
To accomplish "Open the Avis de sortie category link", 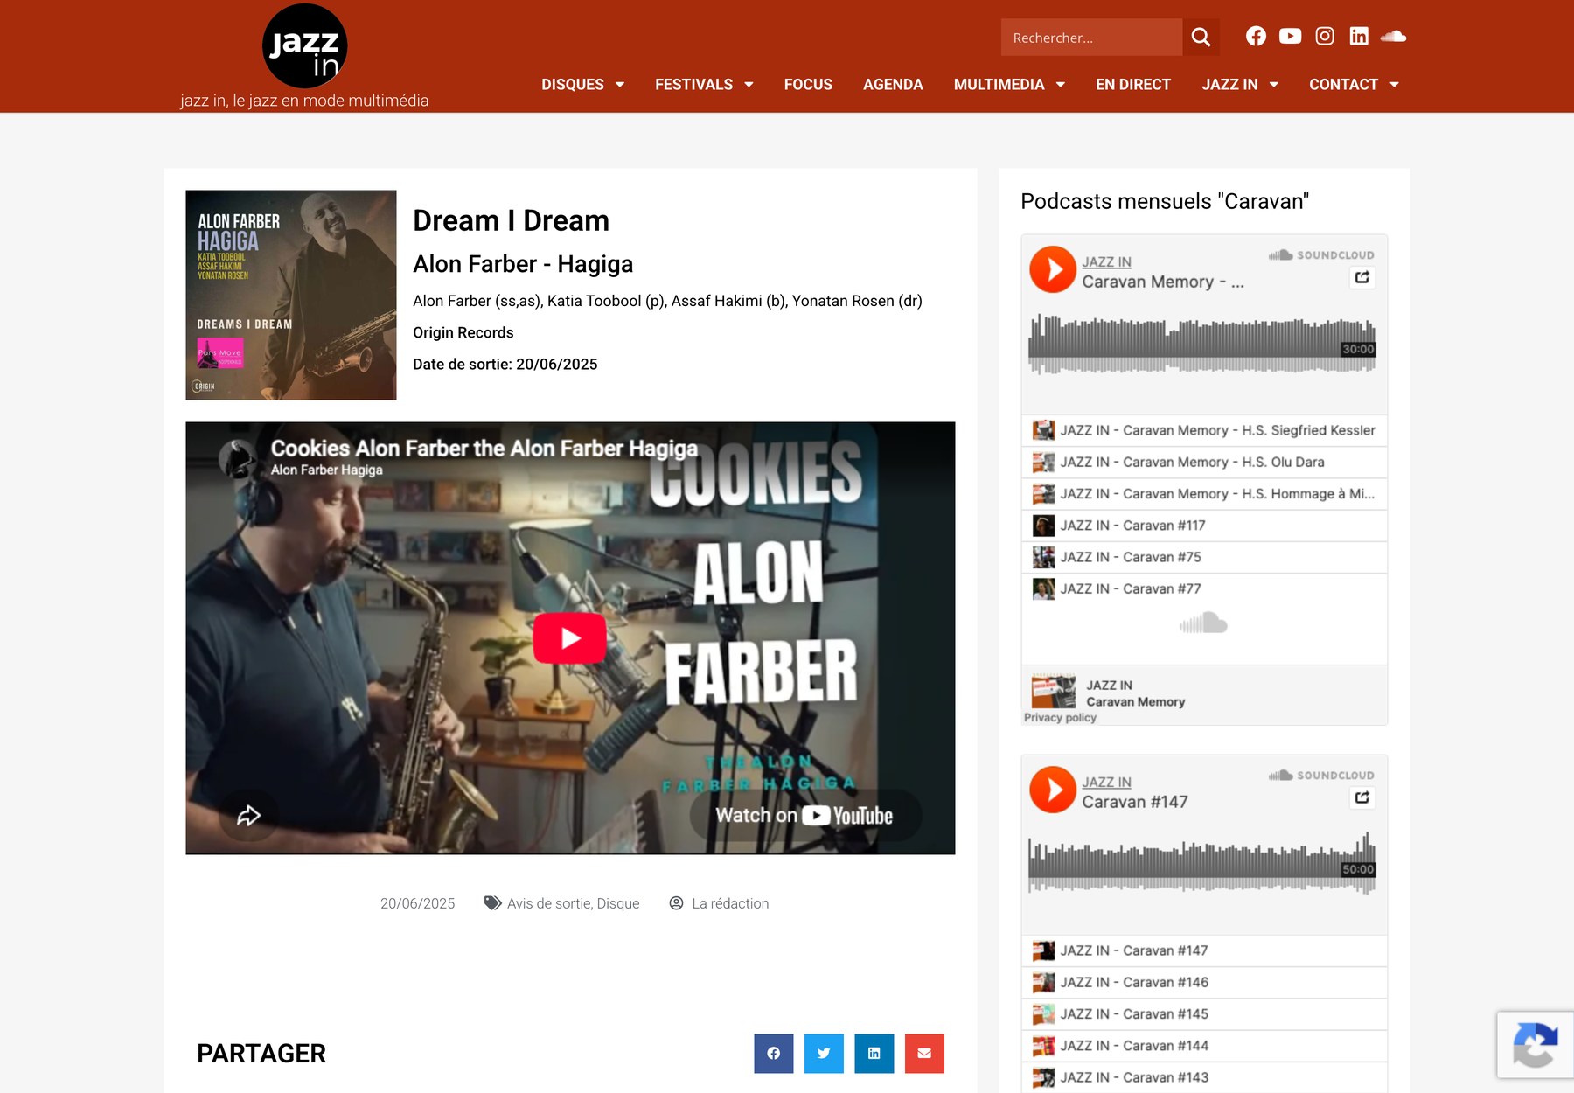I will click(549, 903).
